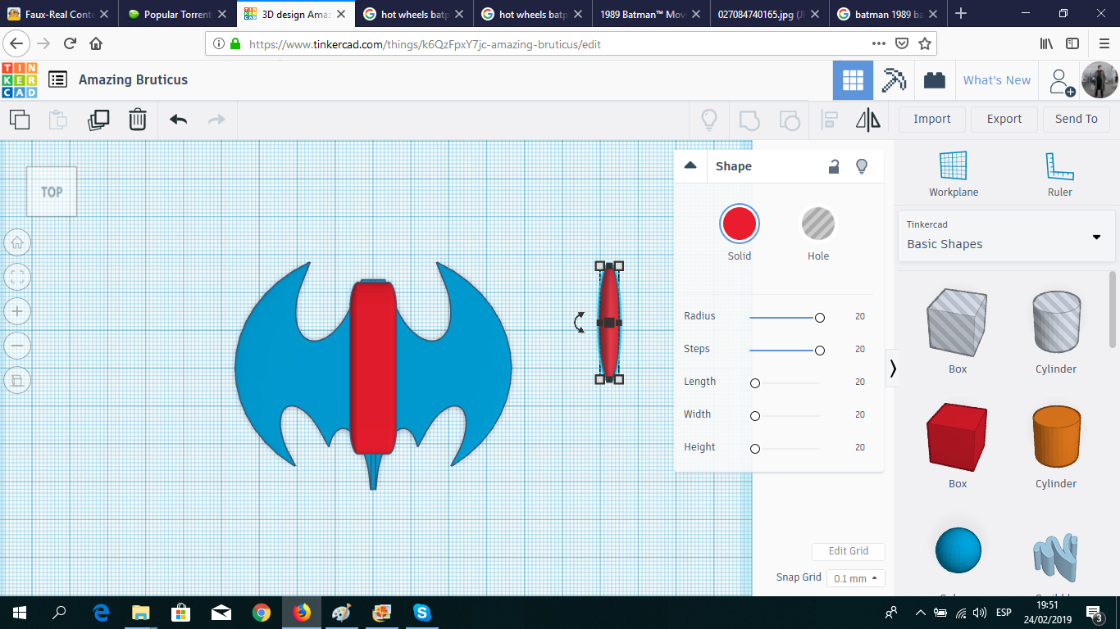Click the Export button
Viewport: 1120px width, 629px height.
pos(1004,119)
